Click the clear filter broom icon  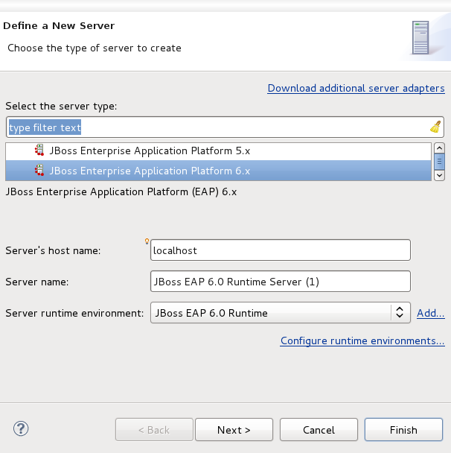point(435,127)
